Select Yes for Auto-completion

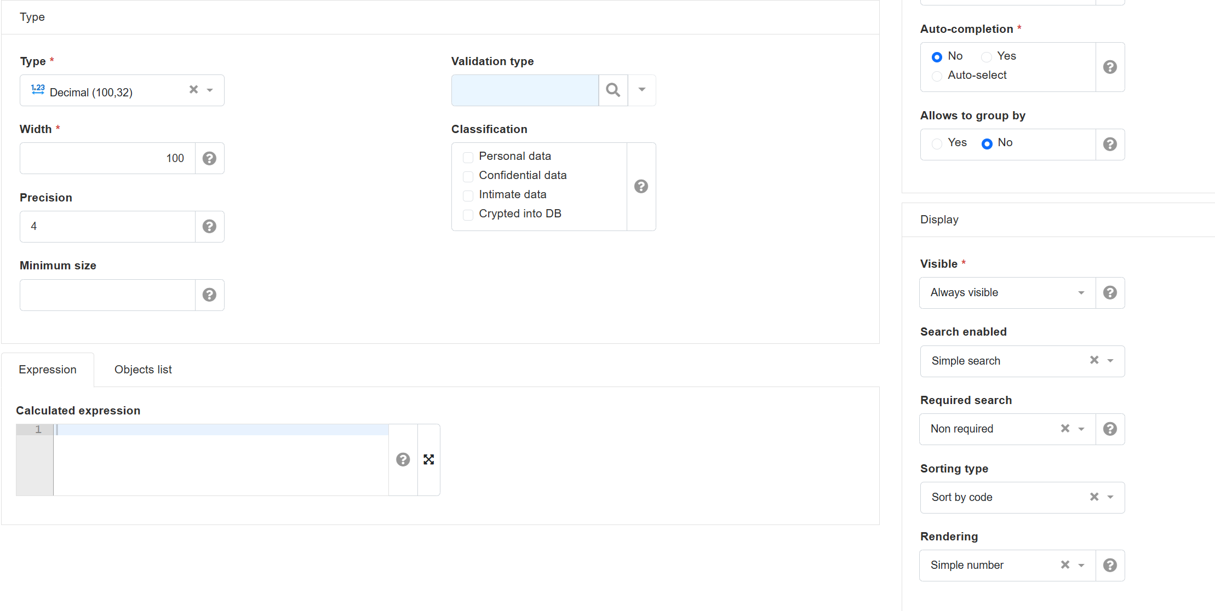pos(987,57)
